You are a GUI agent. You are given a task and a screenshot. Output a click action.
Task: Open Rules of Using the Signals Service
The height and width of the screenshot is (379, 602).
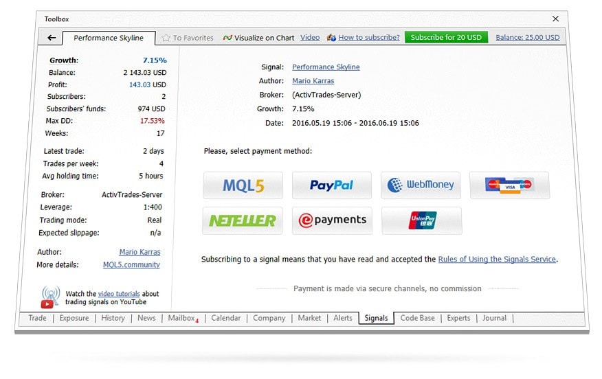click(x=497, y=260)
